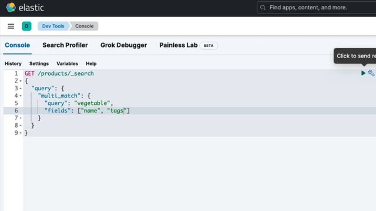Toggle fold arrow at line 9
376x211 pixels.
[x=21, y=133]
